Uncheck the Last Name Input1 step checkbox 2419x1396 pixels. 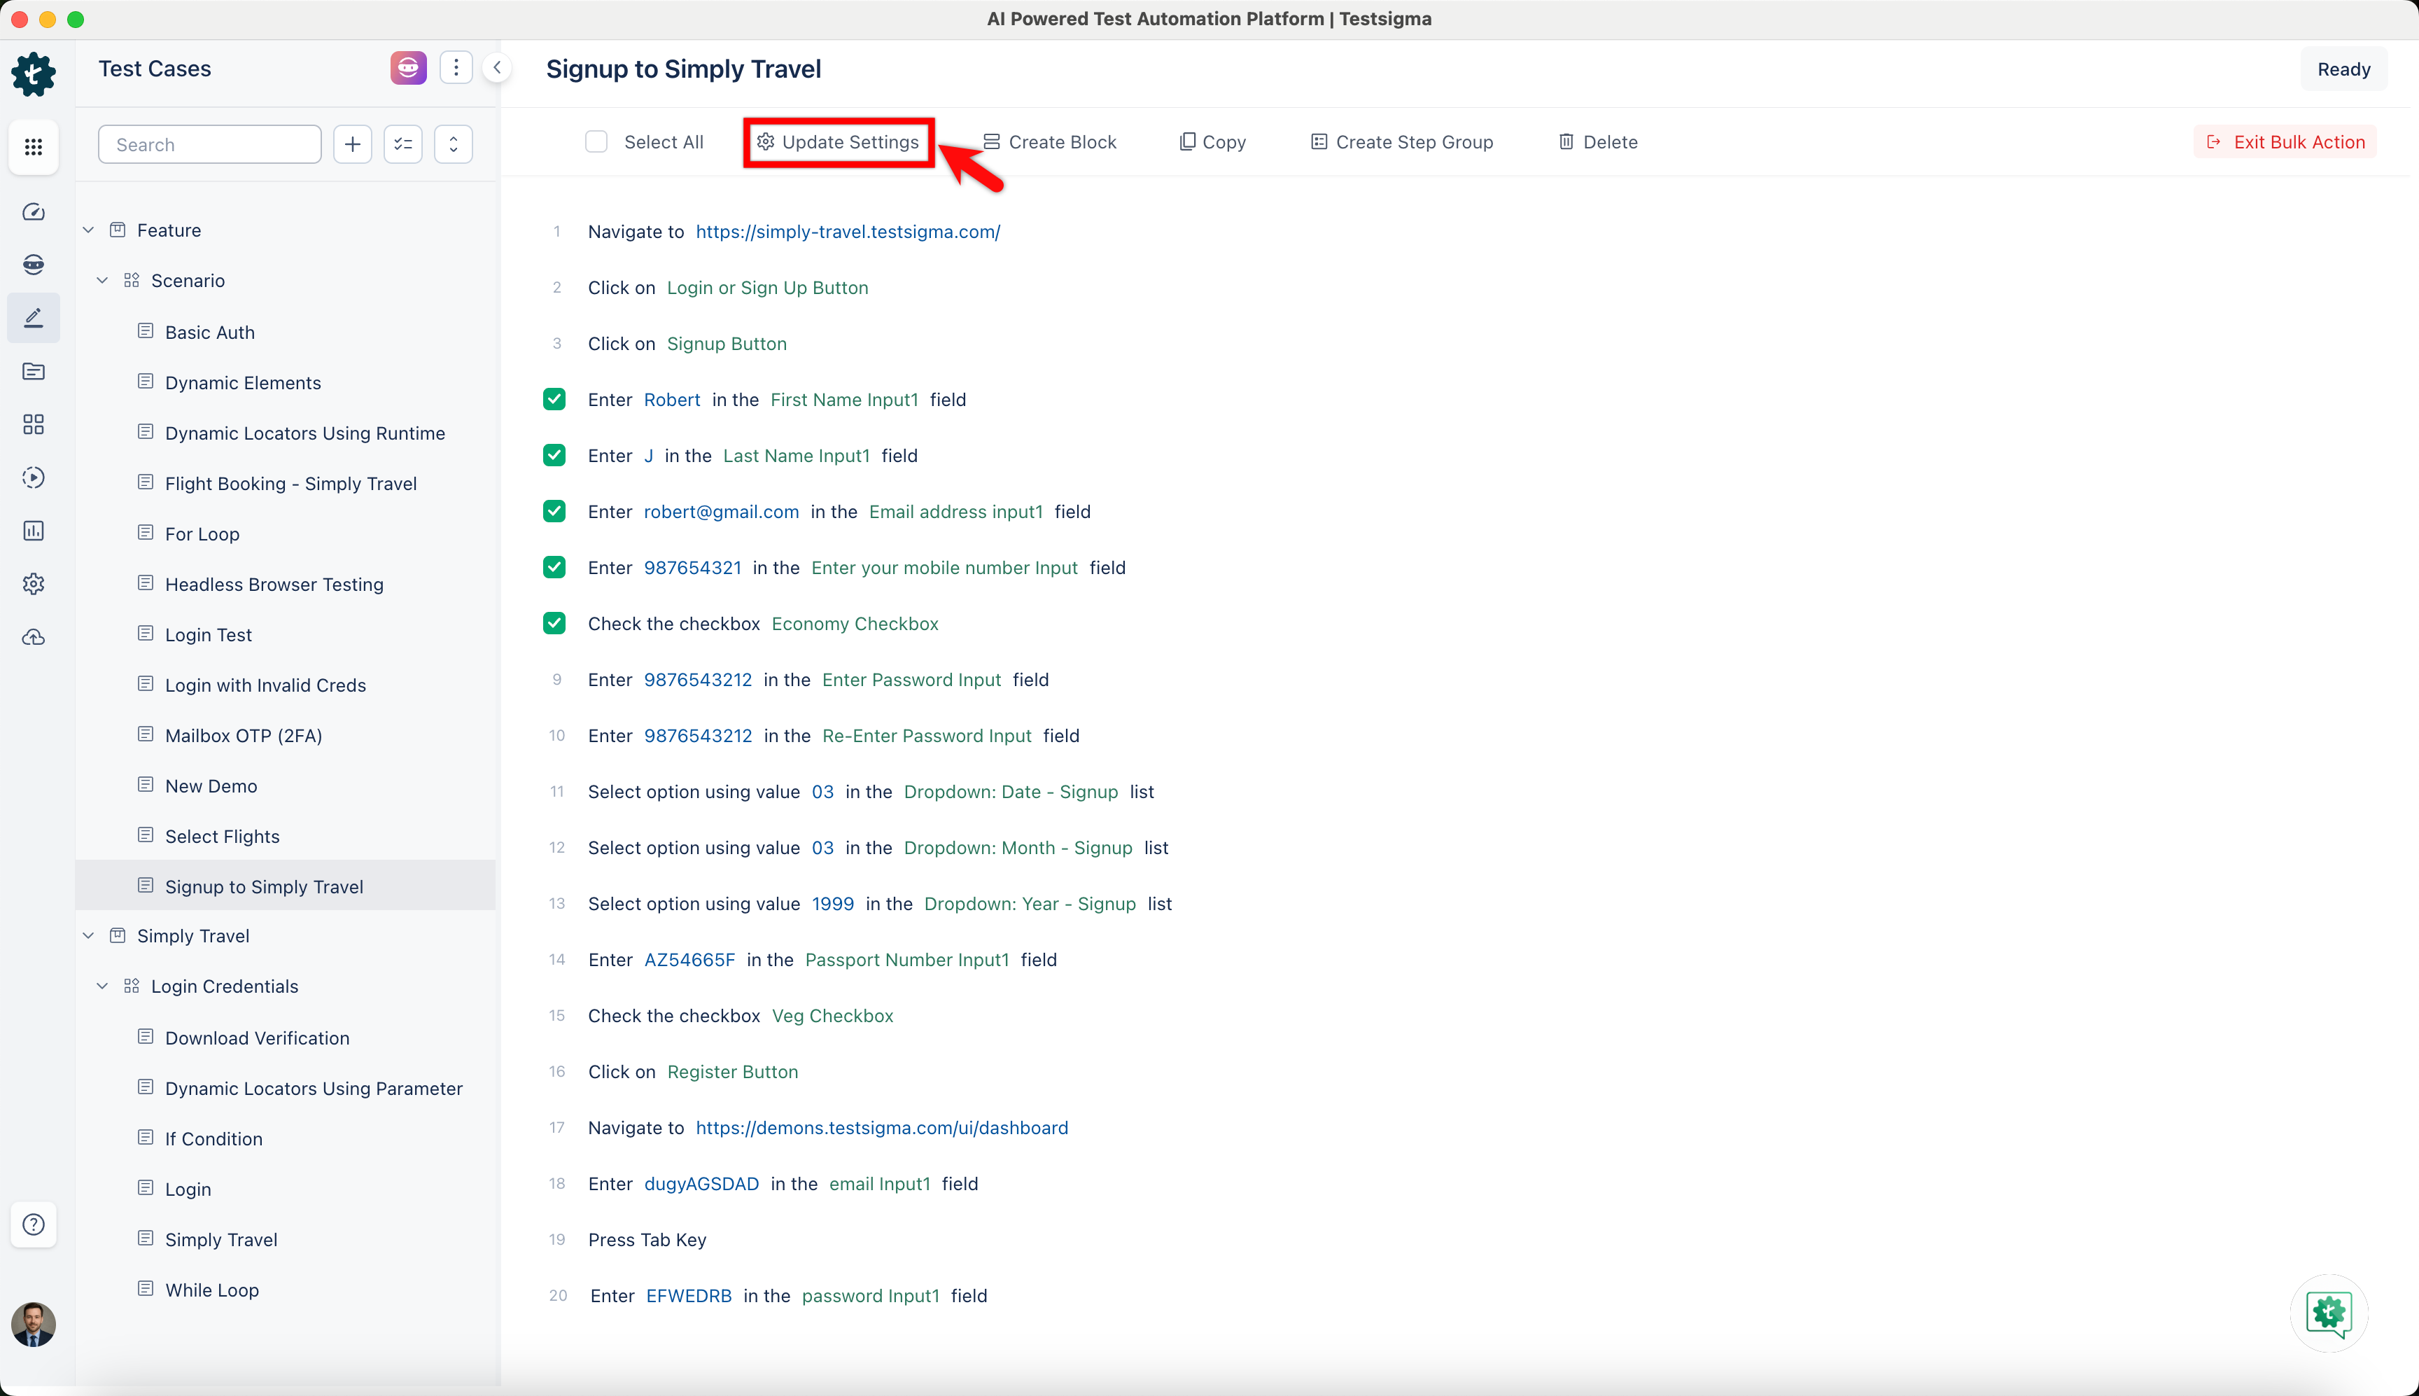tap(554, 456)
